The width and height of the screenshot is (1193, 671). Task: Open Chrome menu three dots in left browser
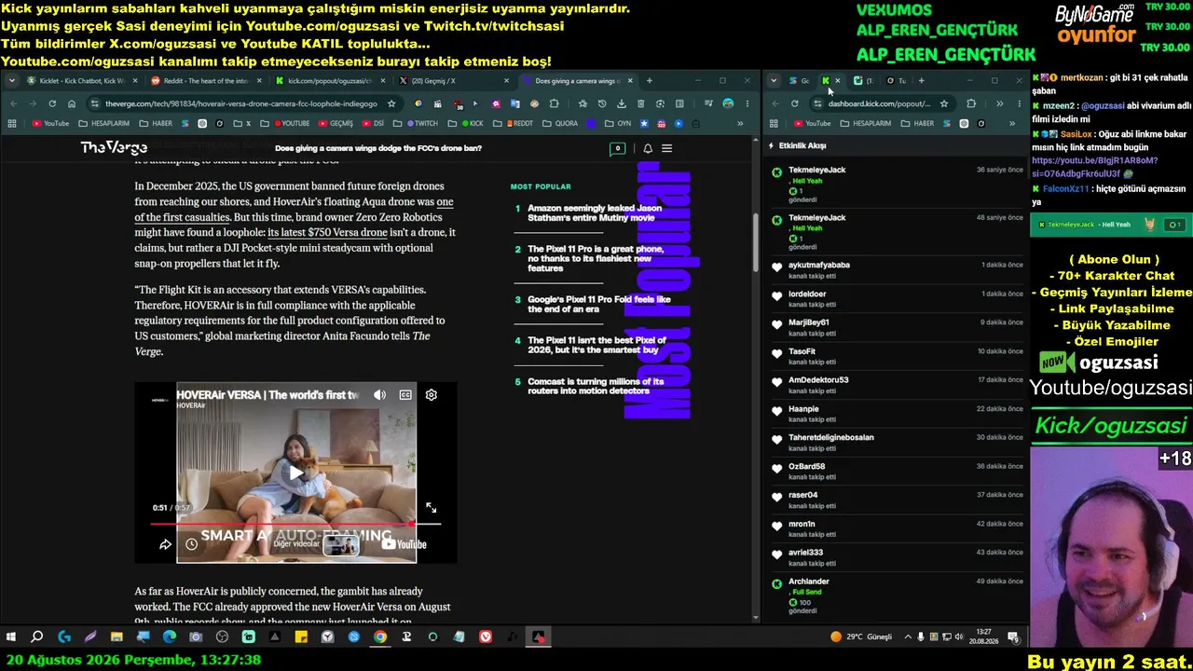747,103
